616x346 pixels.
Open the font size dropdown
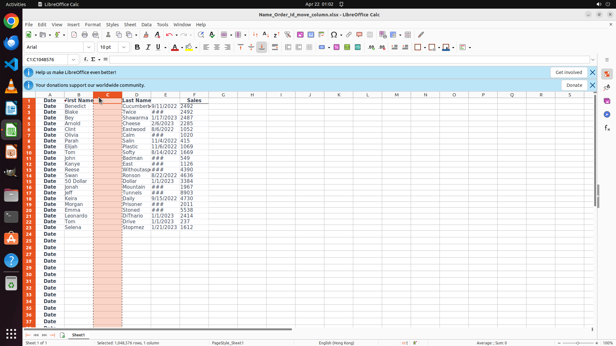tap(124, 47)
